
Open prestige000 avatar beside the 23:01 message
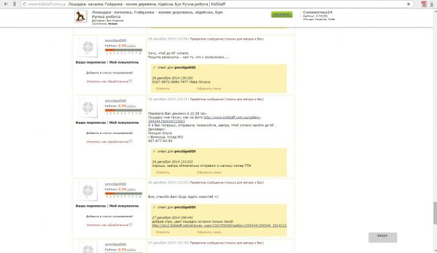tap(88, 108)
